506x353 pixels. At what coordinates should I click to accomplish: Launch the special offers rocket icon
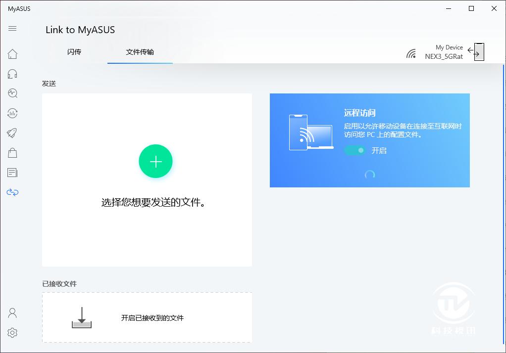12,132
